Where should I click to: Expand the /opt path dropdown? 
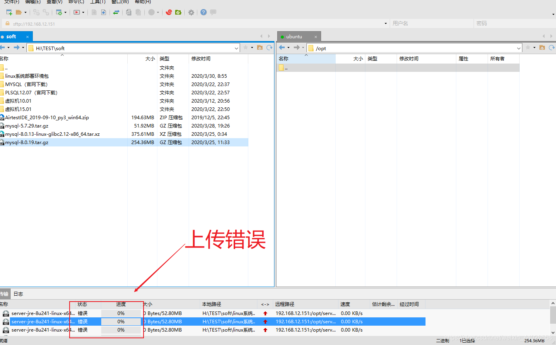(519, 48)
